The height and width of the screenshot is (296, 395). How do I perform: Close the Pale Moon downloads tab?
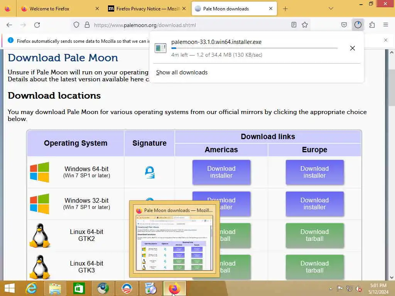coord(271,8)
